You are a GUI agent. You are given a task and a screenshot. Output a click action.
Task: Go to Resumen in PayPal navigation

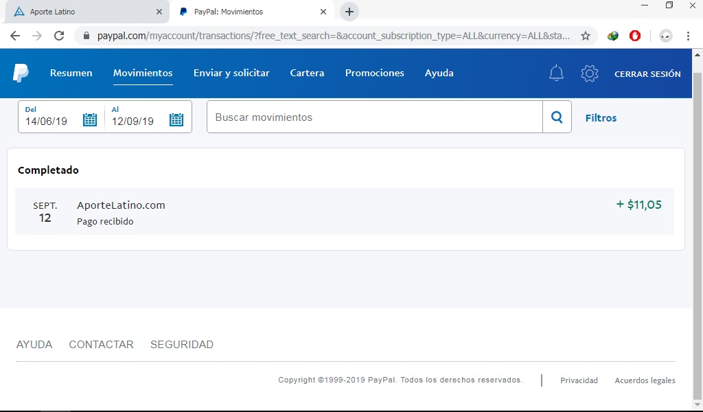[x=71, y=73]
